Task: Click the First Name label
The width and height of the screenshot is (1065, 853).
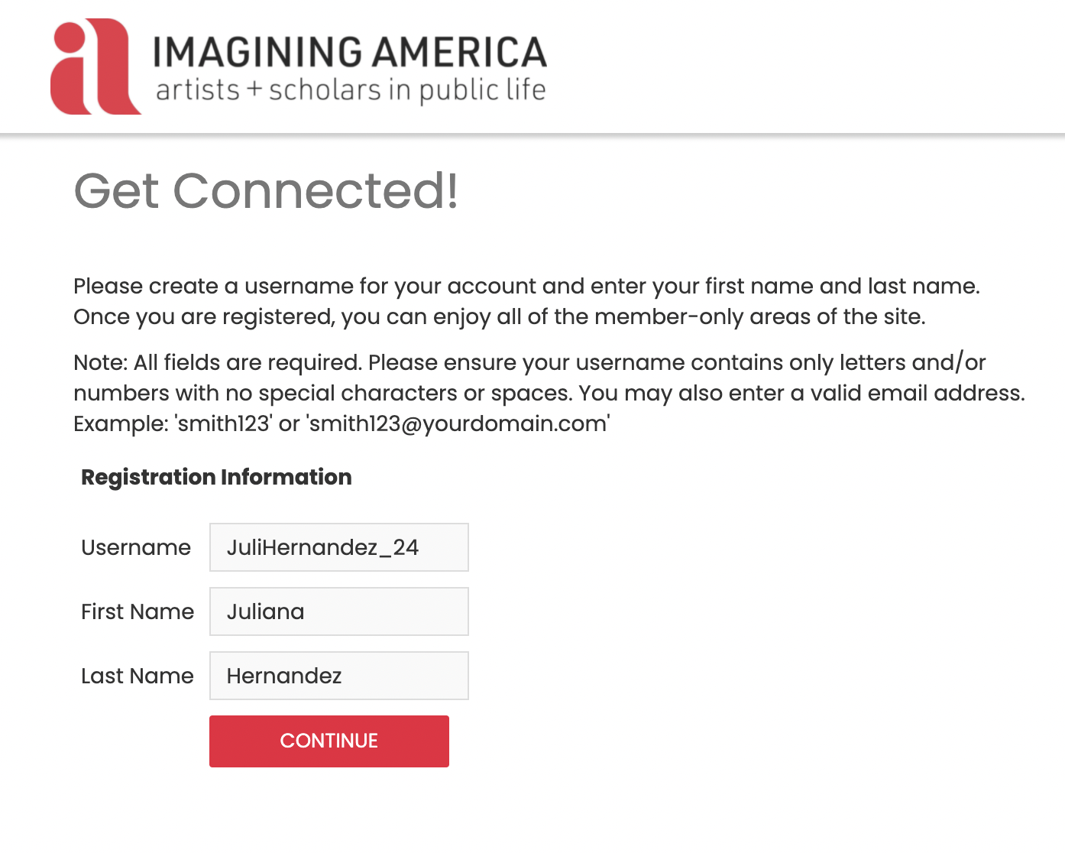Action: point(138,611)
